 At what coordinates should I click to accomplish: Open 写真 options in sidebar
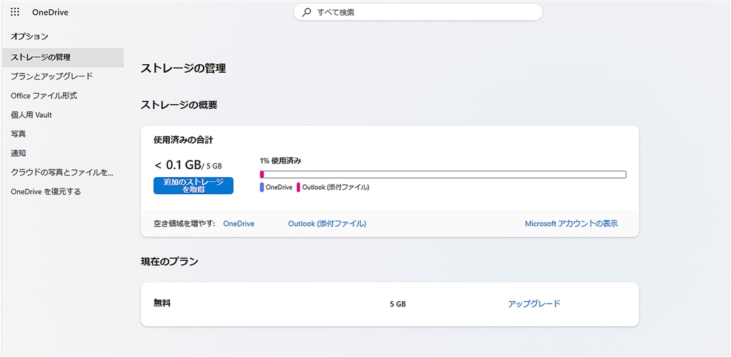pyautogui.click(x=18, y=134)
